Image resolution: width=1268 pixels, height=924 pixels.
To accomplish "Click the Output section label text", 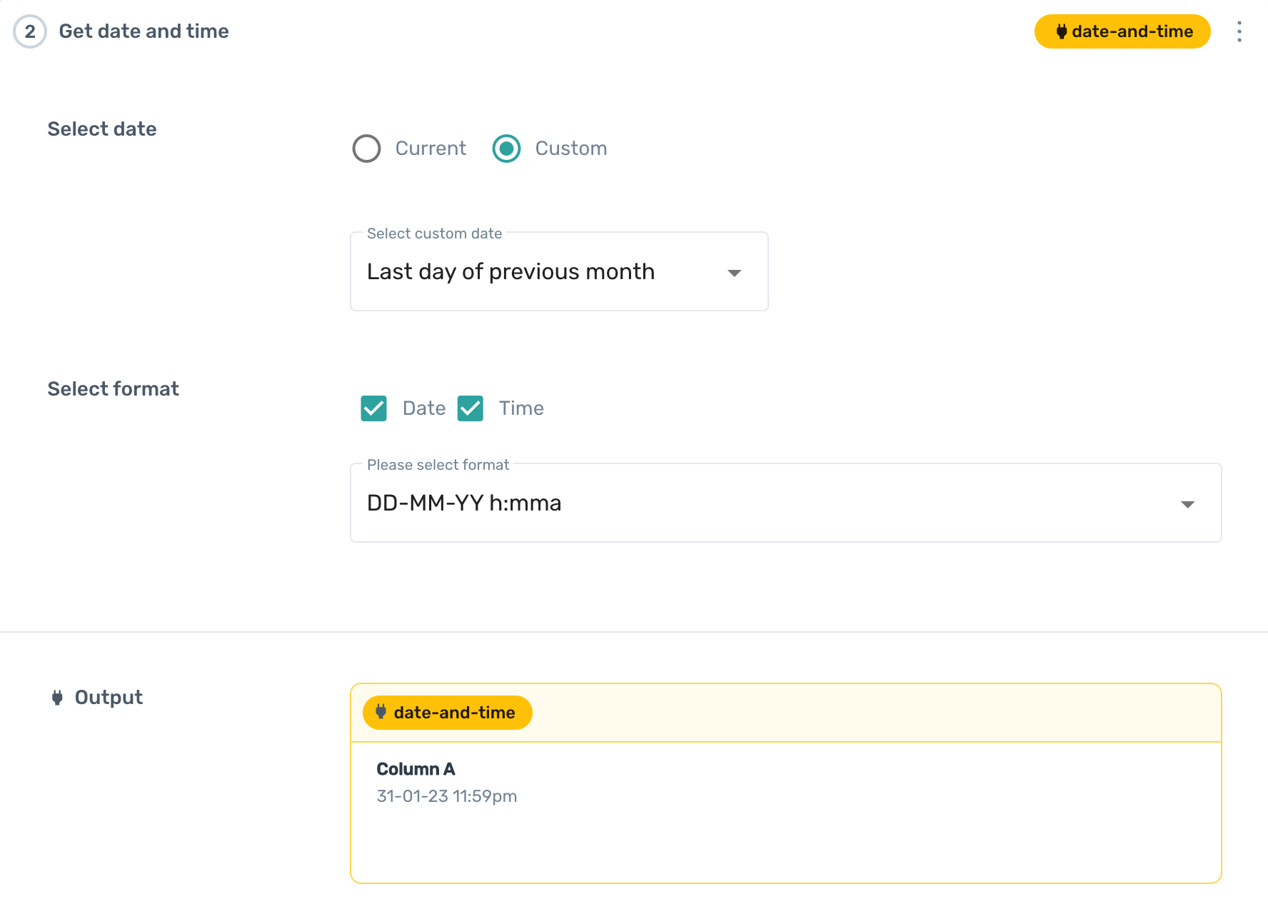I will click(109, 698).
